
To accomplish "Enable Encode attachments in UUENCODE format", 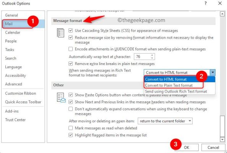I will tap(70, 49).
